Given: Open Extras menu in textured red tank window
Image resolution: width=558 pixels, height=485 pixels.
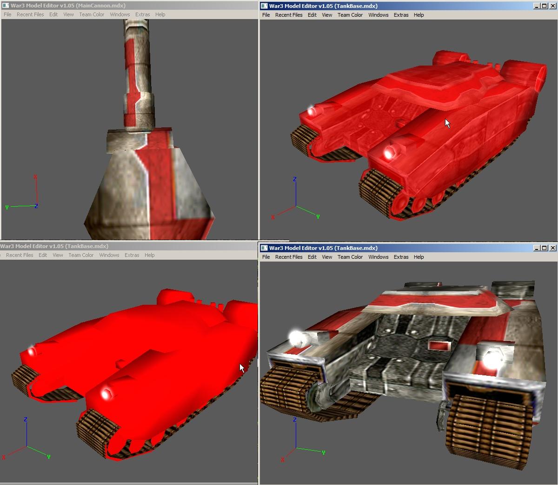Looking at the screenshot, I should pos(401,15).
